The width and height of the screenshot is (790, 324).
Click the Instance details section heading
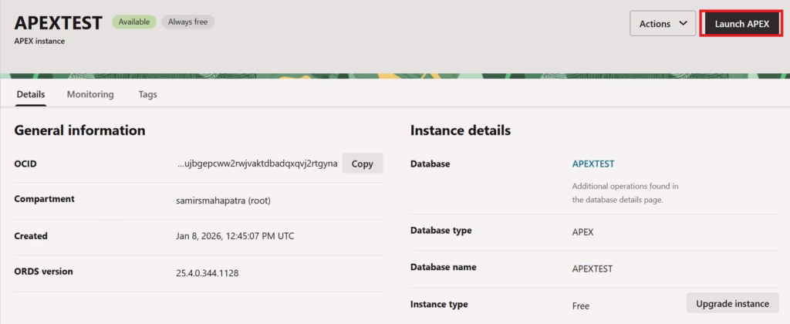pyautogui.click(x=461, y=130)
